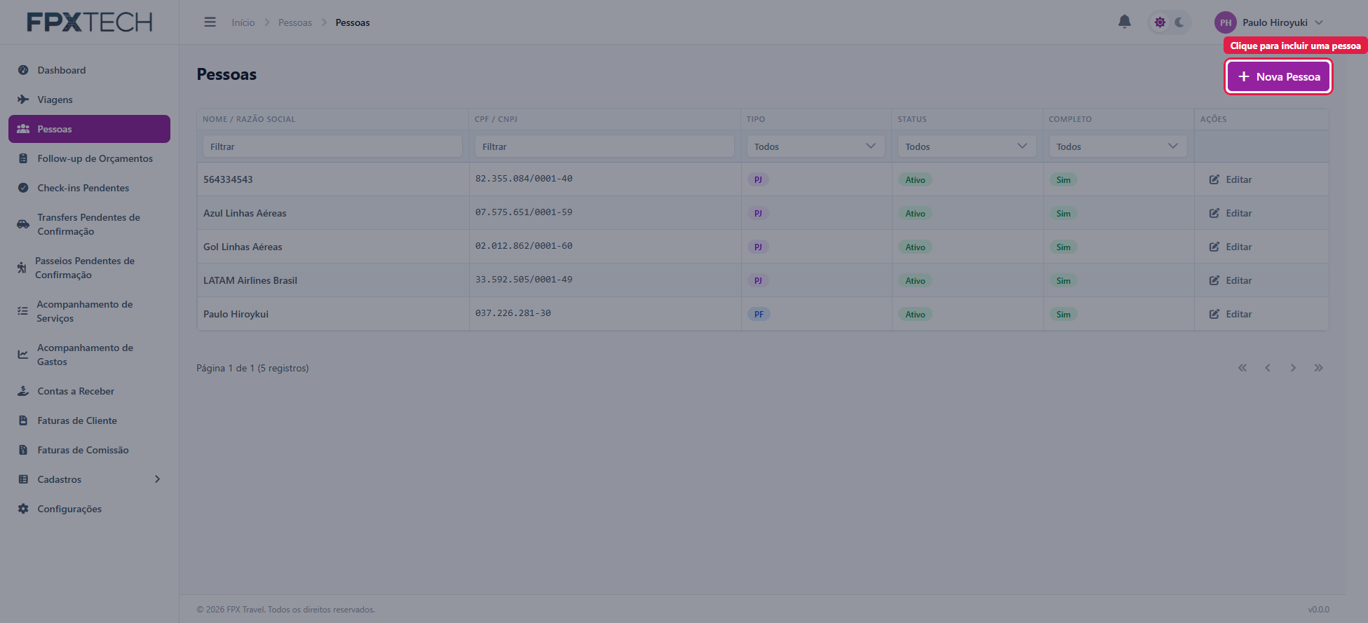The width and height of the screenshot is (1368, 623).
Task: Click the Contas a Receber hand icon
Action: [23, 391]
